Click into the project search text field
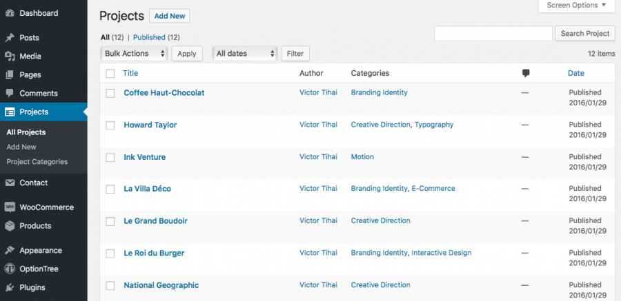This screenshot has height=301, width=621. 493,33
